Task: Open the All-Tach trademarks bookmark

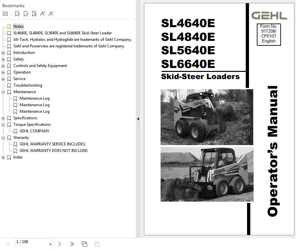Action: [x=72, y=40]
